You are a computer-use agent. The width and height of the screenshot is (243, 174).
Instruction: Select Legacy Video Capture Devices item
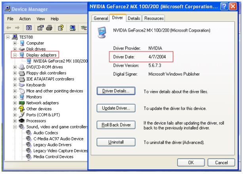[60, 151]
